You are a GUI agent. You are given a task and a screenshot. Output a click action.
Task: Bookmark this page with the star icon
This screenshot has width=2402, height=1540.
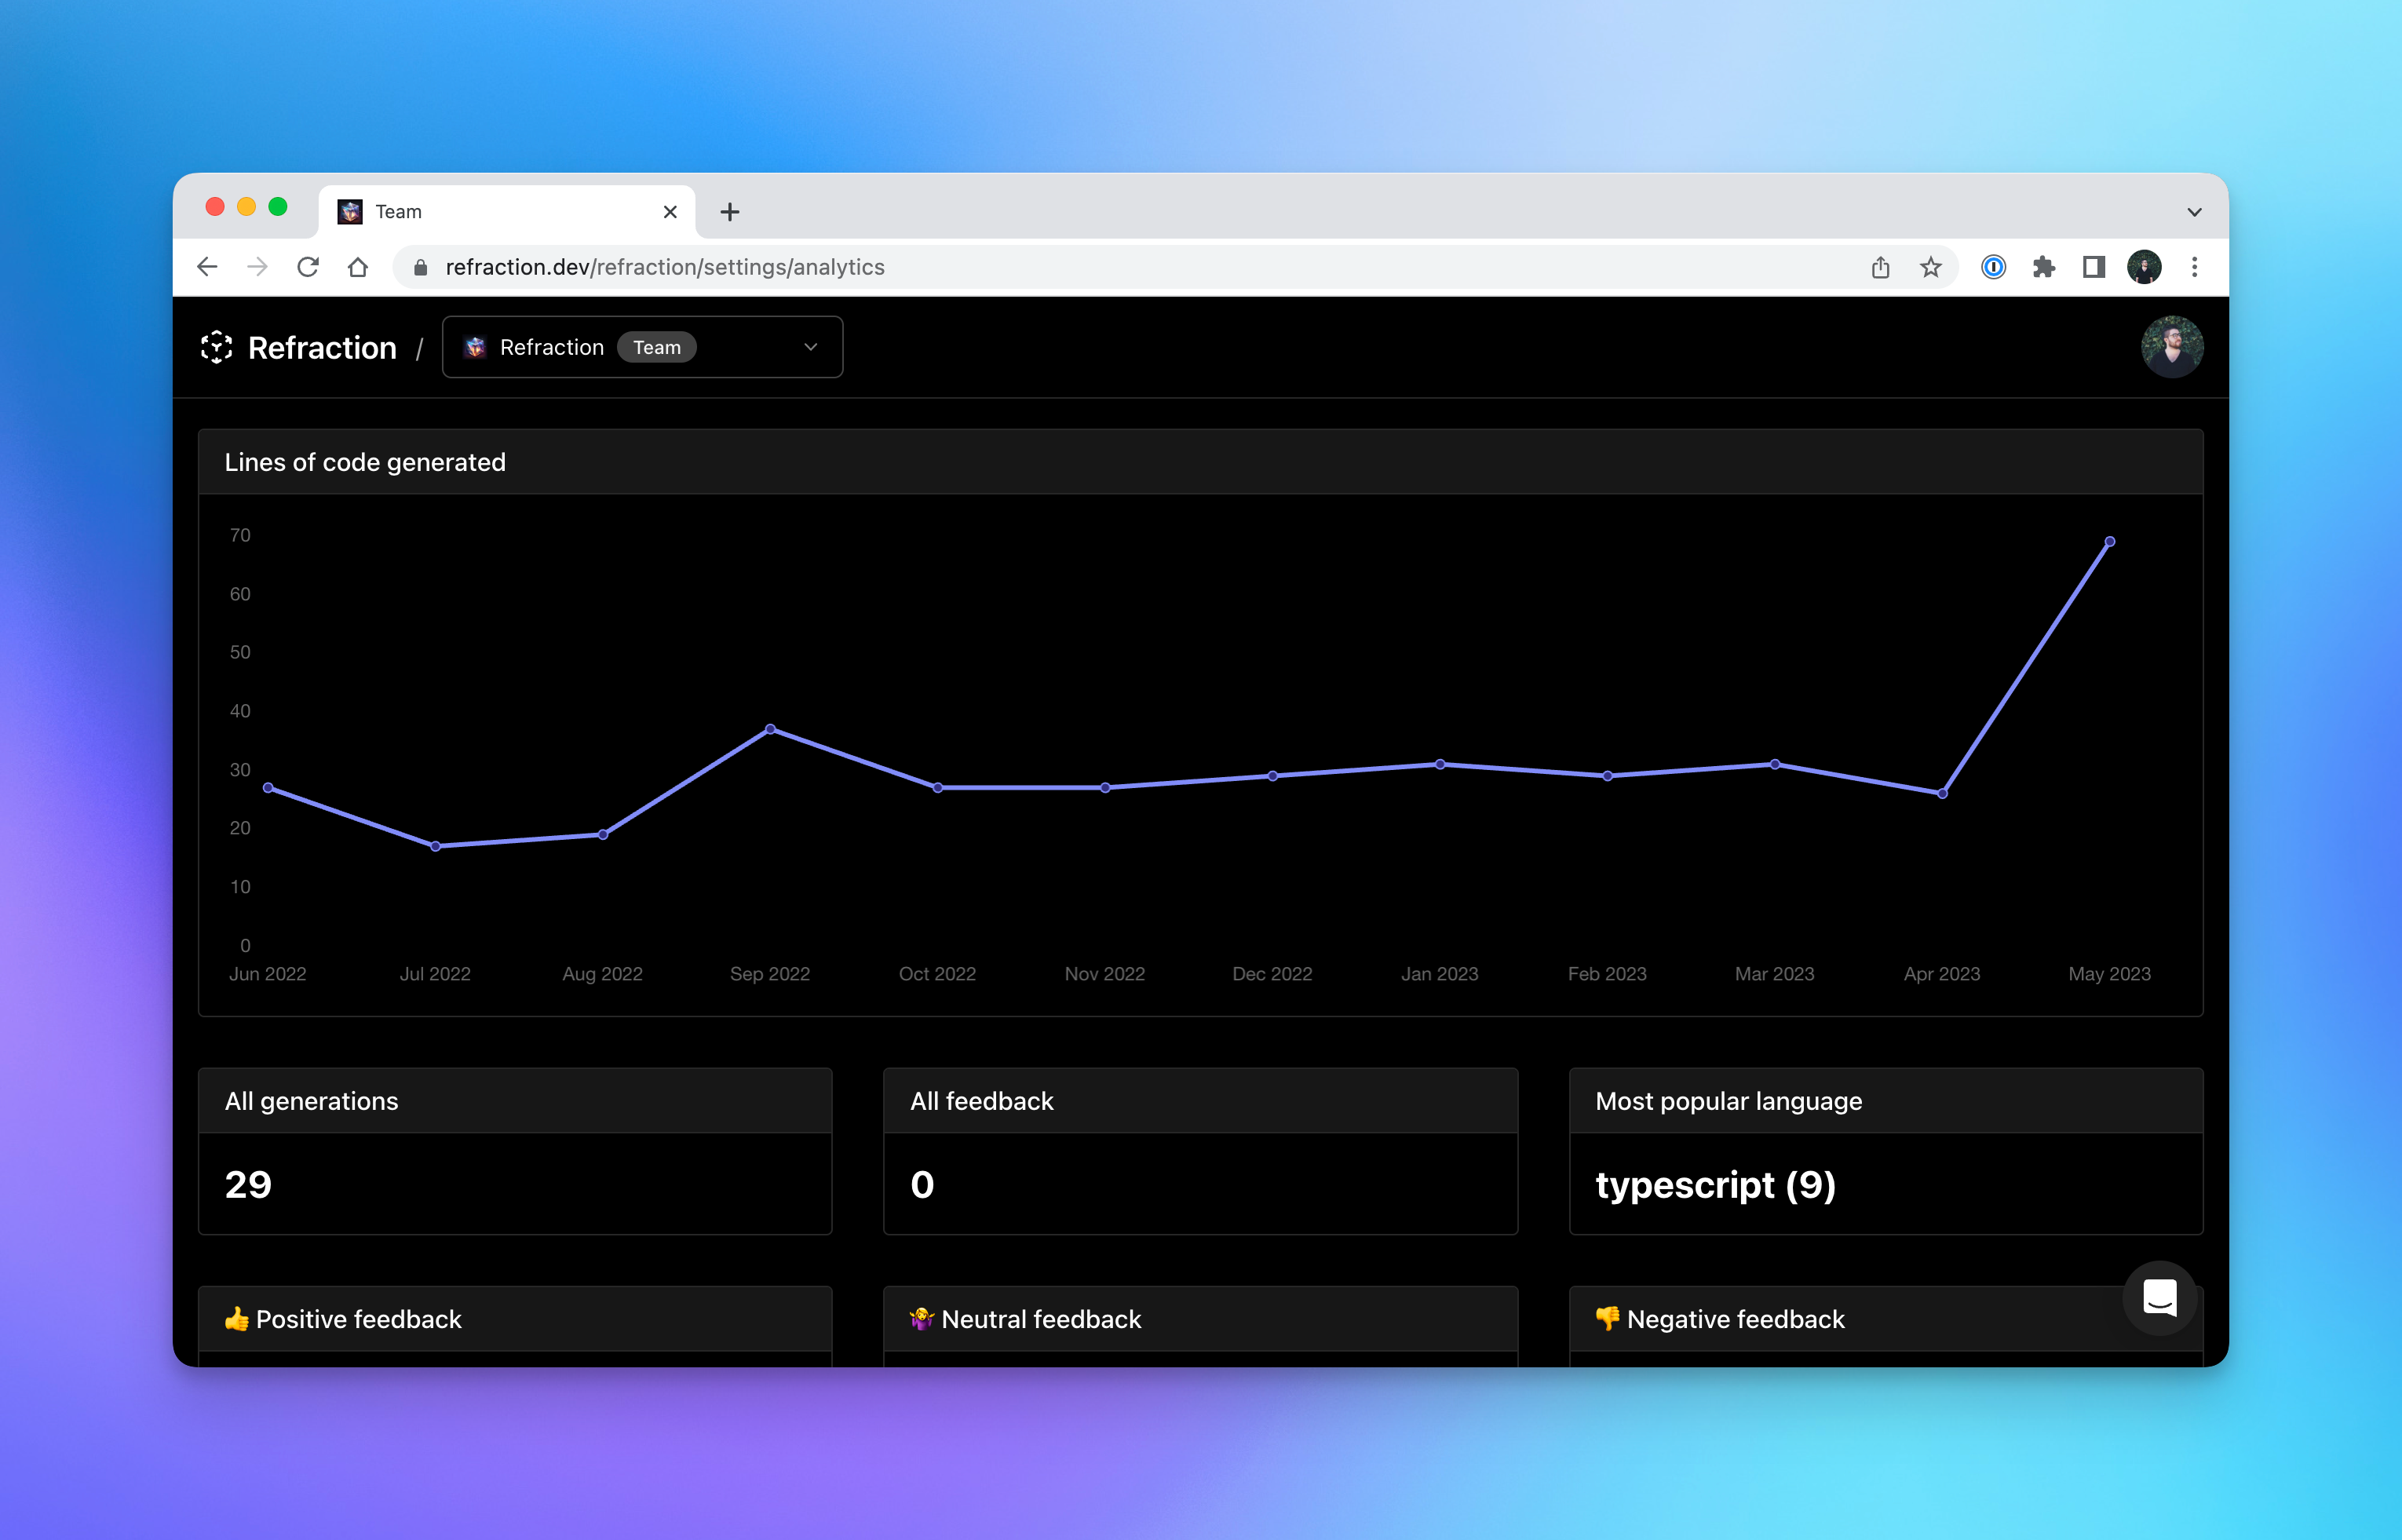pyautogui.click(x=1930, y=266)
